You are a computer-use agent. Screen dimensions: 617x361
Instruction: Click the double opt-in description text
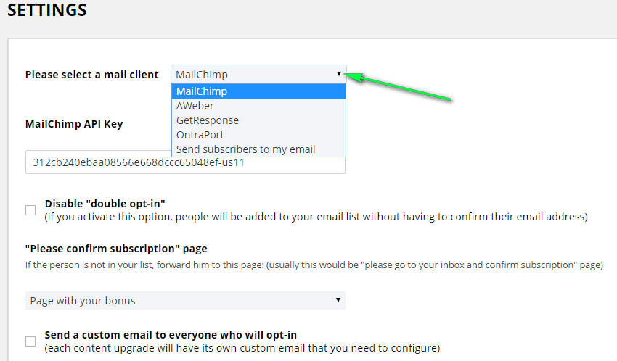[x=316, y=217]
